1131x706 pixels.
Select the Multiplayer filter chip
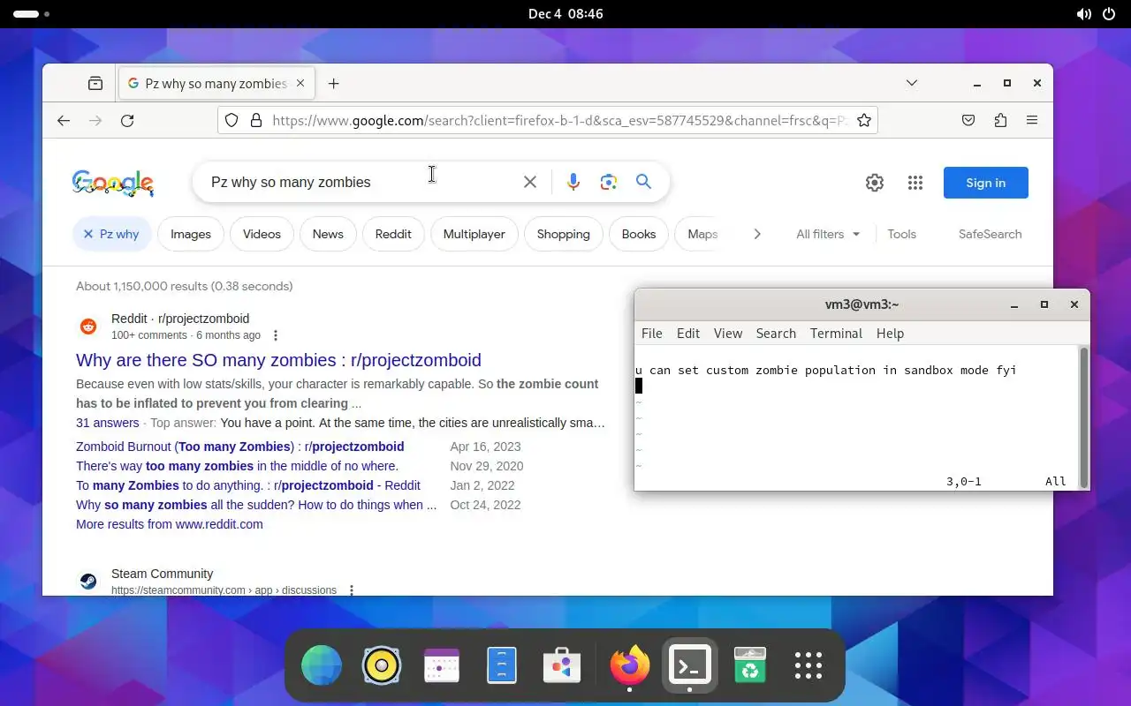pyautogui.click(x=474, y=234)
